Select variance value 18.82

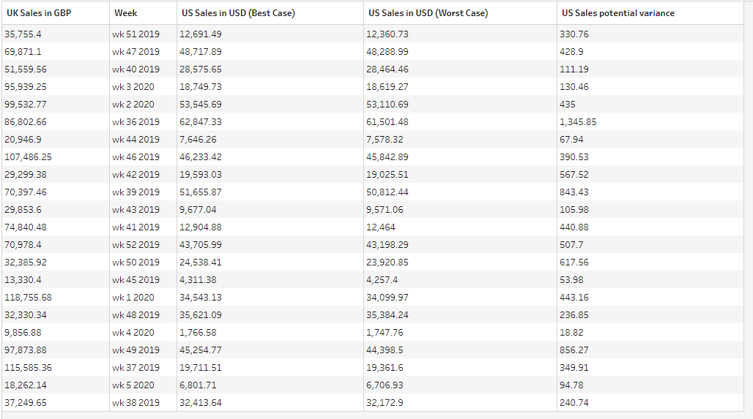pos(572,333)
